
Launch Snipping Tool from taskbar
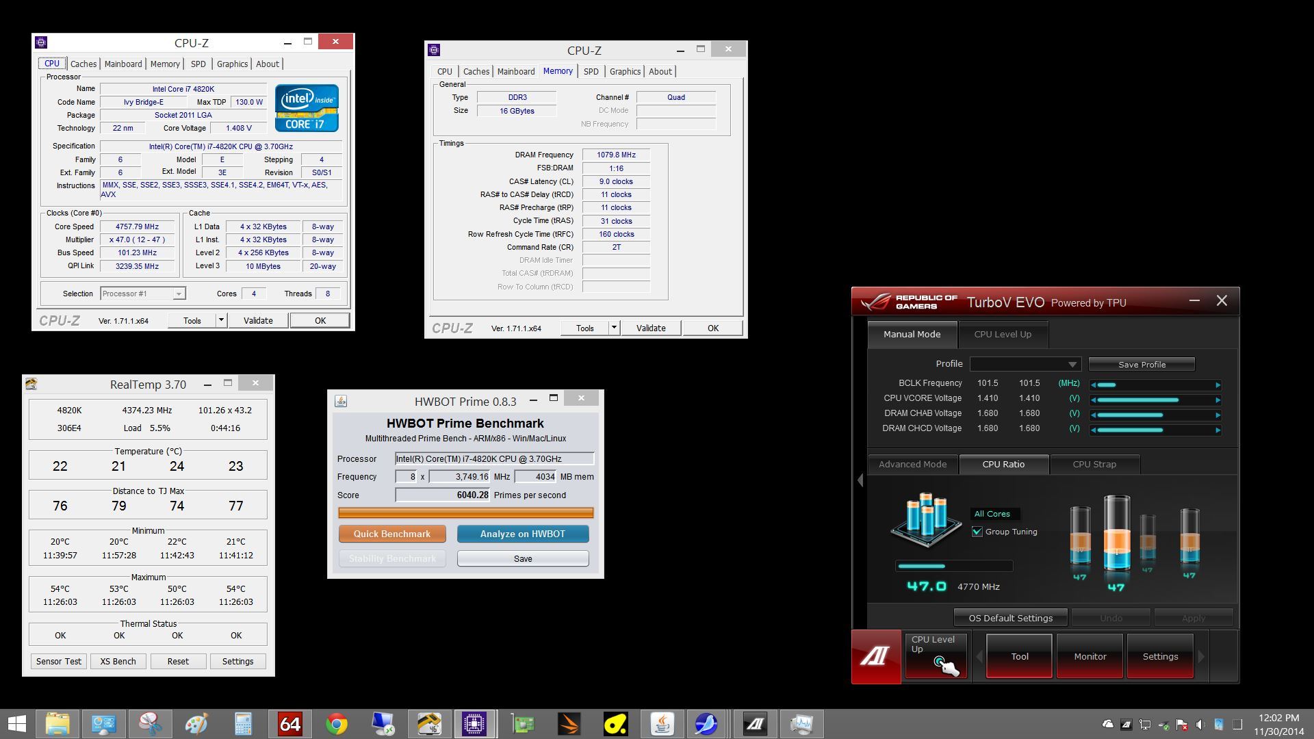(x=150, y=724)
